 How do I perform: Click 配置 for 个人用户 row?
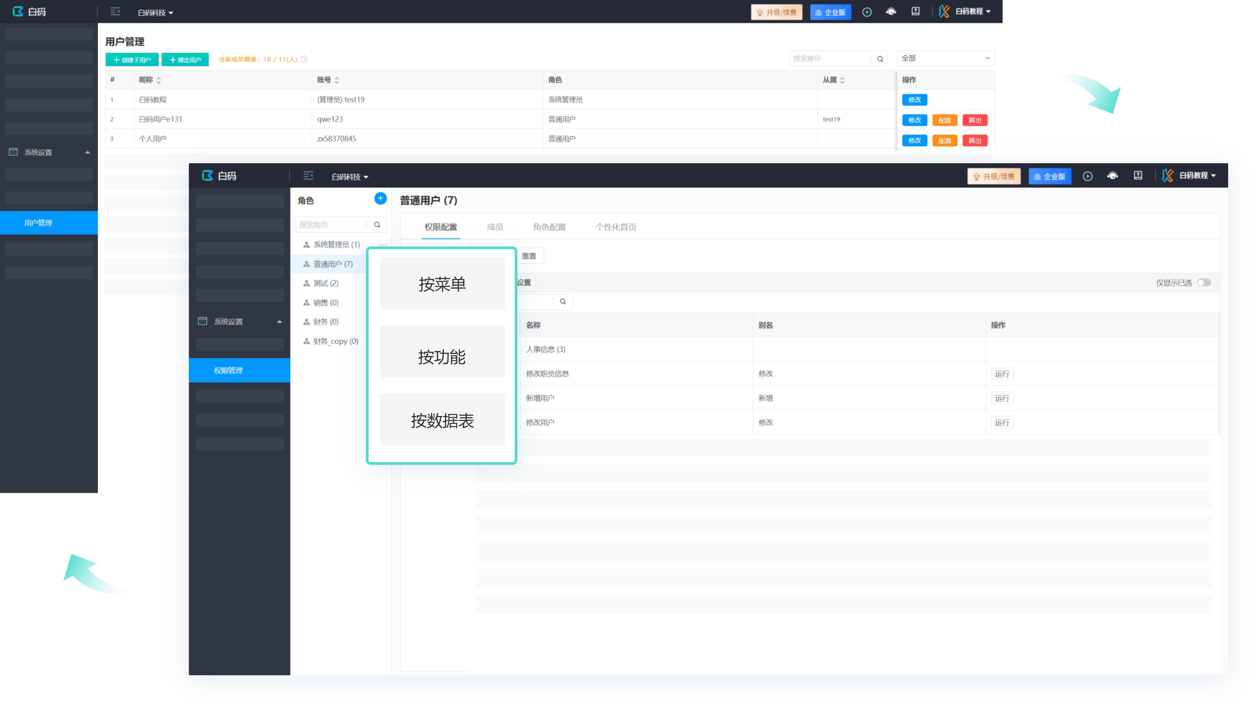[945, 141]
